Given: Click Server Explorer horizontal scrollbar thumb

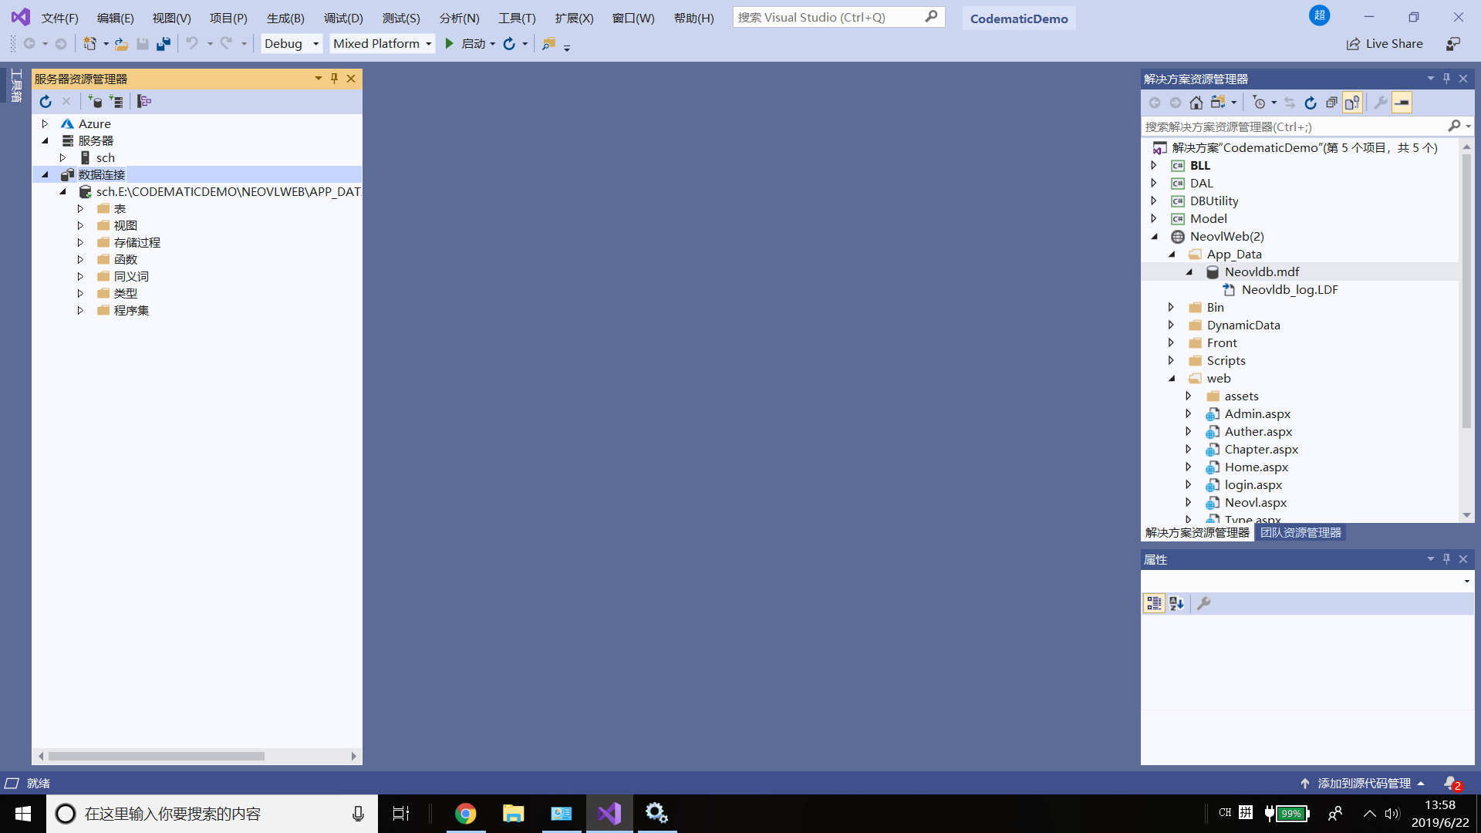Looking at the screenshot, I should tap(156, 756).
